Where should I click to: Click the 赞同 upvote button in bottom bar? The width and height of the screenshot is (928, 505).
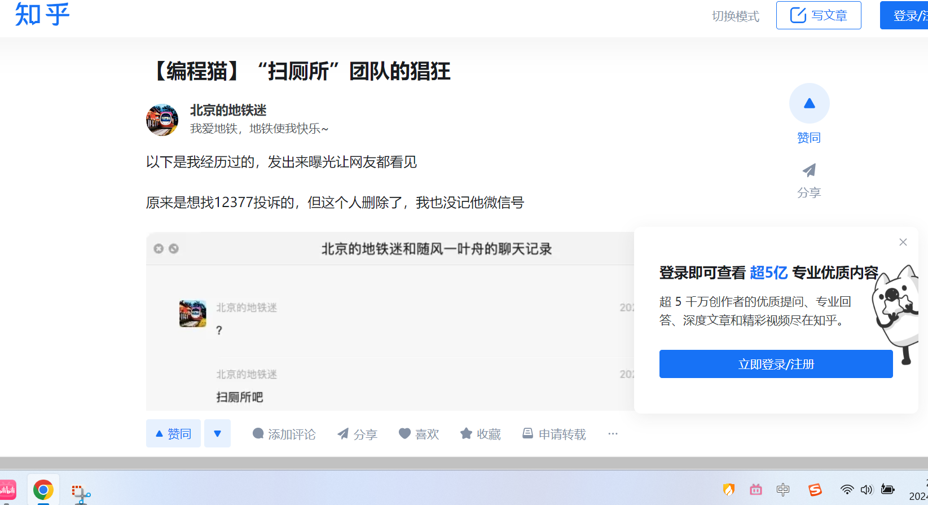click(173, 433)
